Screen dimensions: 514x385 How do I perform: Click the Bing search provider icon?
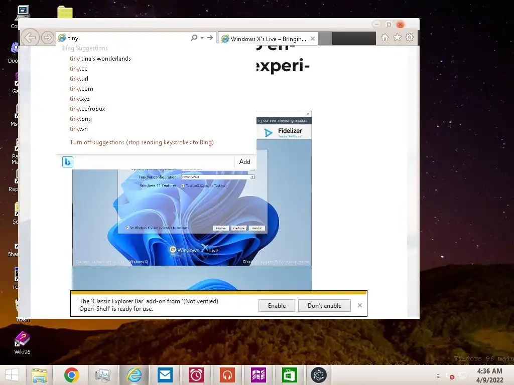[68, 162]
